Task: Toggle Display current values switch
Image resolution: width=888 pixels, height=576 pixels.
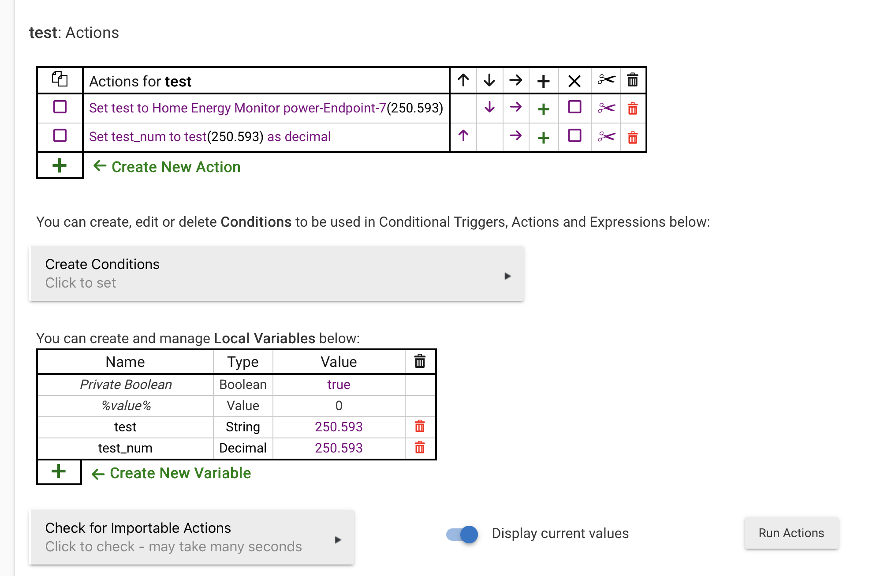Action: [x=462, y=534]
